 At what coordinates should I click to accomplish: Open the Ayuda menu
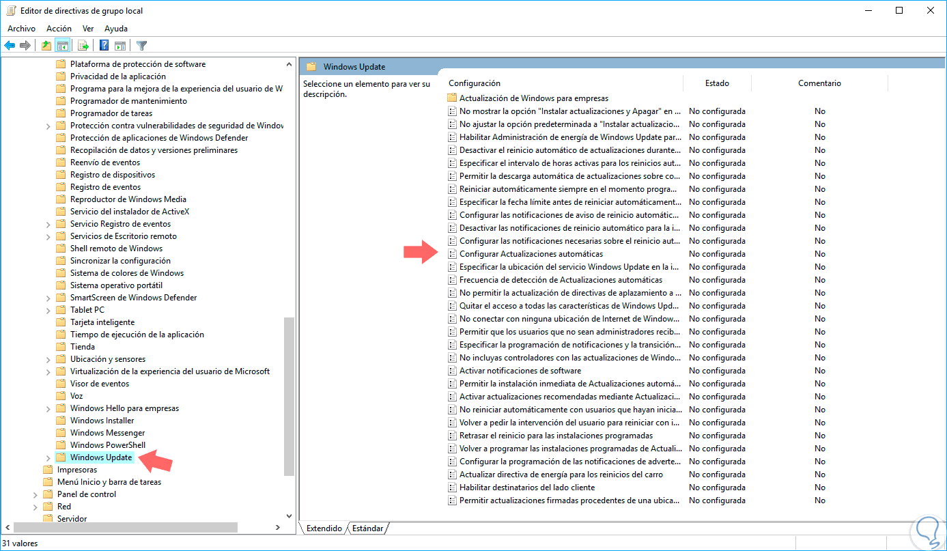click(116, 29)
